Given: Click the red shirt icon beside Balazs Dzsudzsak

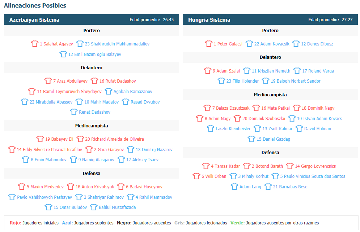Looking at the screenshot, I should 207,108.
